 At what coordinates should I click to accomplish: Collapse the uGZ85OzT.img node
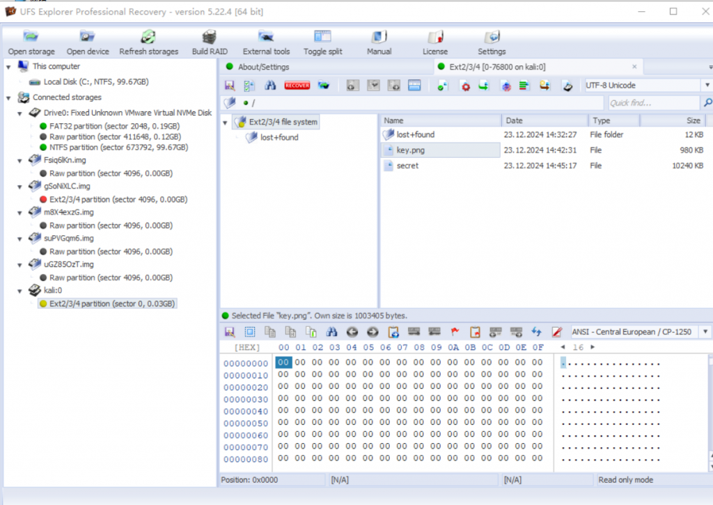pos(19,265)
